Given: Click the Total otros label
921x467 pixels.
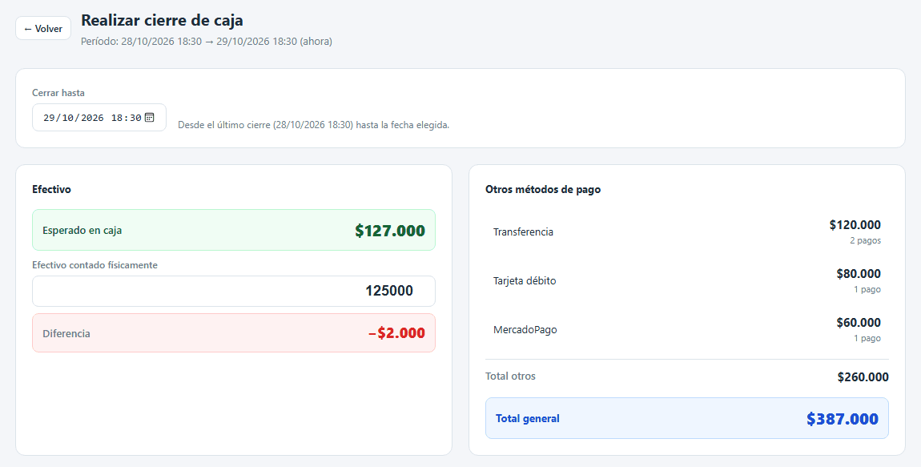Looking at the screenshot, I should pos(510,376).
